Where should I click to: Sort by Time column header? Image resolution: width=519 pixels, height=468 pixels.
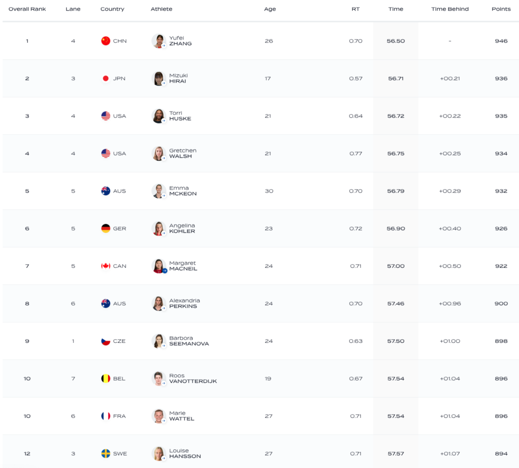pos(395,9)
